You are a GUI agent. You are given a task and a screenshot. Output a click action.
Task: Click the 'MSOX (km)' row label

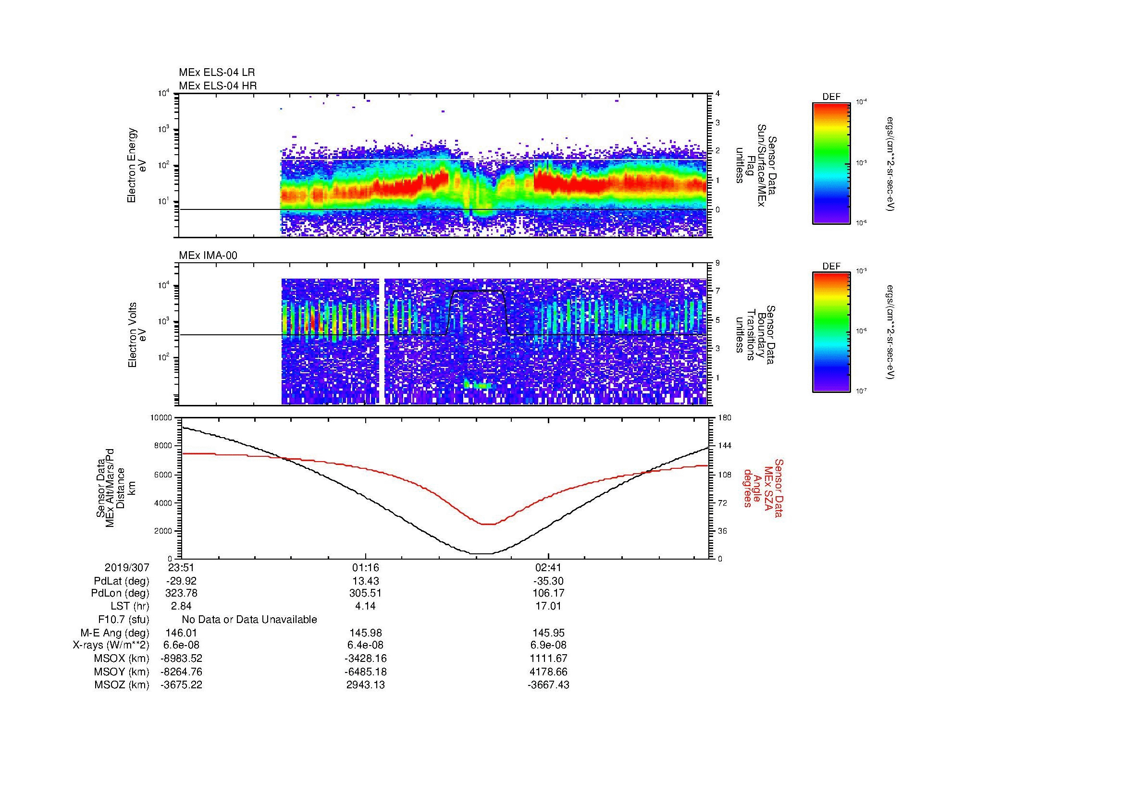point(122,659)
